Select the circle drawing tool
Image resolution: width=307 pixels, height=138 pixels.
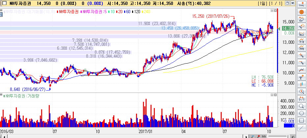coord(301,113)
